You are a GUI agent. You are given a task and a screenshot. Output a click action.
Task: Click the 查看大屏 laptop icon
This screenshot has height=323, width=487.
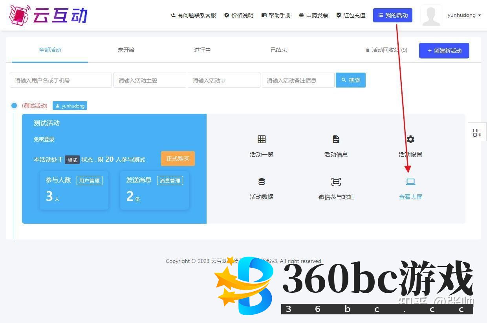pos(410,182)
